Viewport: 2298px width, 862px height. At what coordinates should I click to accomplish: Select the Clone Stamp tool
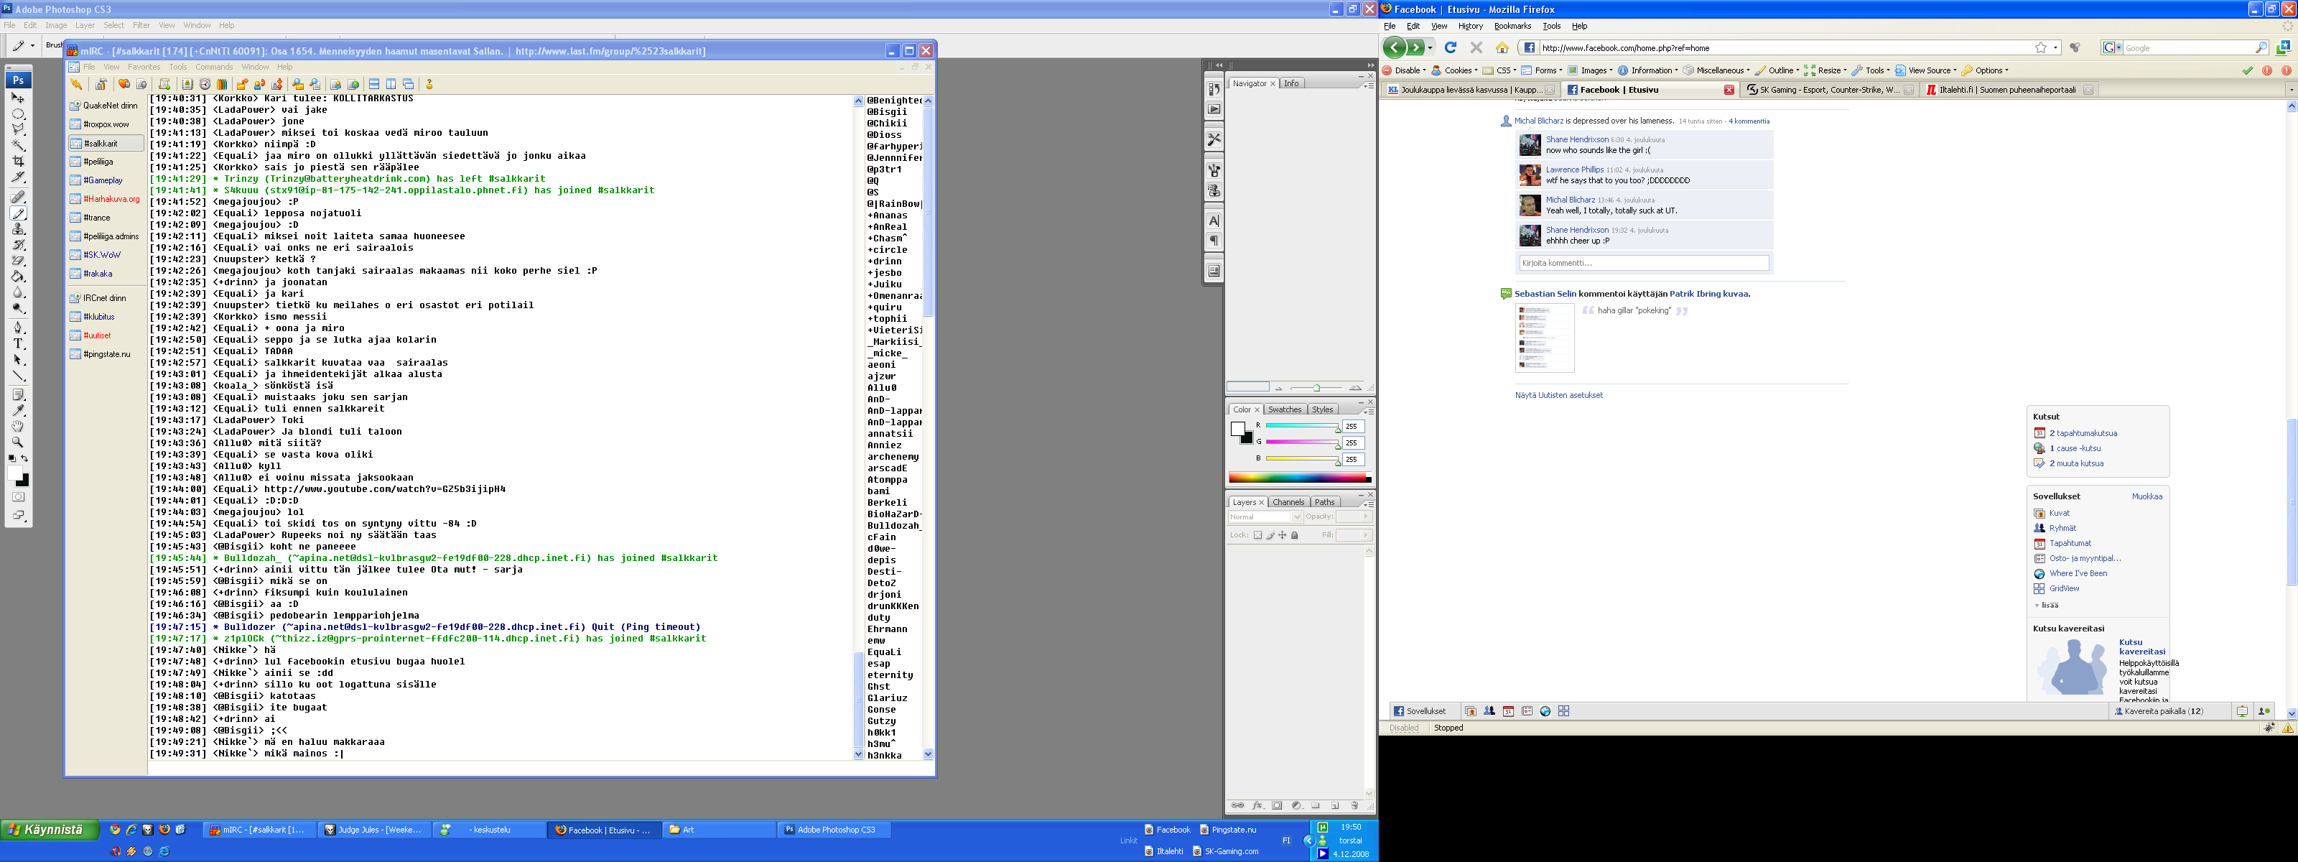click(18, 228)
